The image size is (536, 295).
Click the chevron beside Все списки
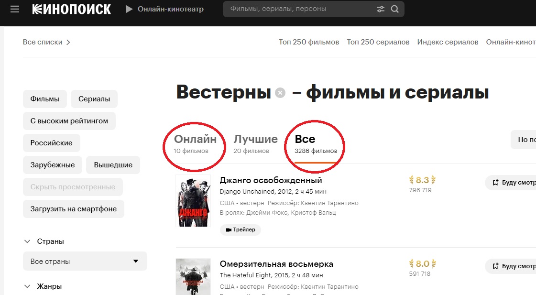point(68,43)
